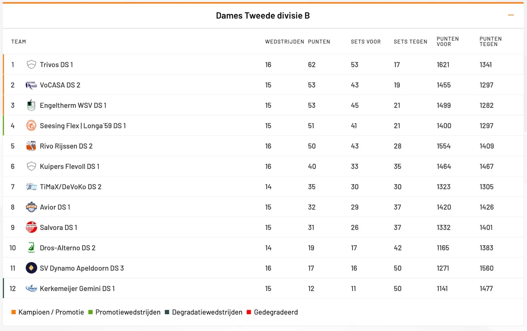Image resolution: width=527 pixels, height=331 pixels.
Task: Click the Salvora DS 1 logo
Action: point(31,227)
